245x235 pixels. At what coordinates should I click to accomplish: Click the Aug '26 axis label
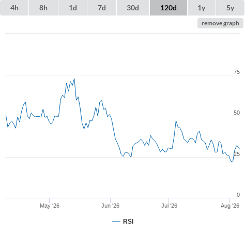230,206
